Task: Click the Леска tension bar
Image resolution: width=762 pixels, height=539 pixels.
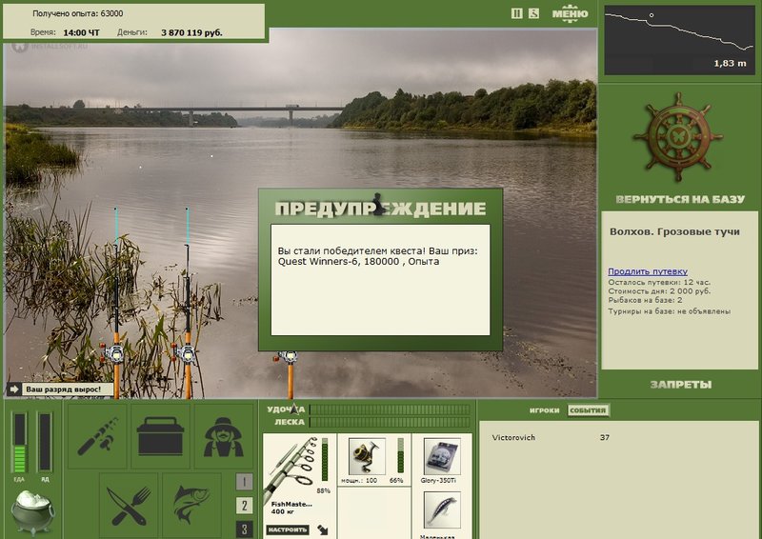Action: 390,422
